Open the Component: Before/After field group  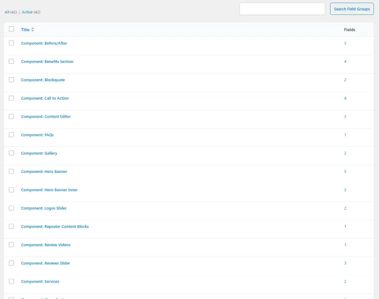click(44, 43)
